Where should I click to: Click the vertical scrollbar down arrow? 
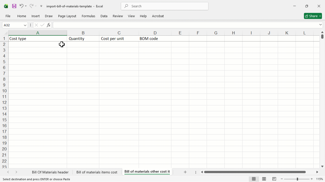click(x=322, y=166)
